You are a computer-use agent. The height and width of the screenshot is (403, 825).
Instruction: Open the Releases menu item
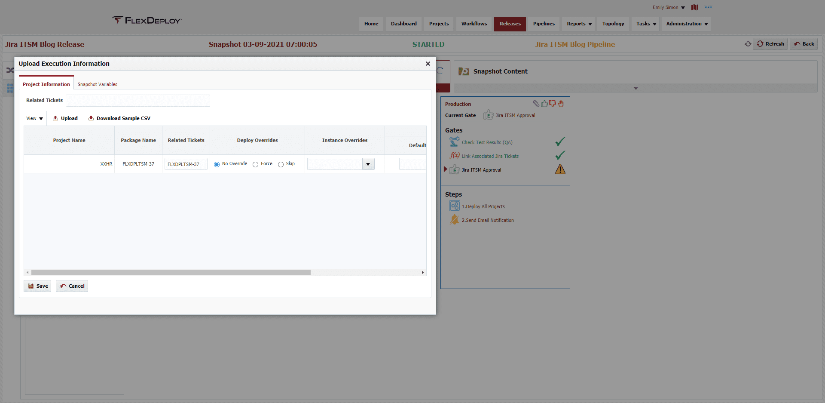tap(510, 24)
